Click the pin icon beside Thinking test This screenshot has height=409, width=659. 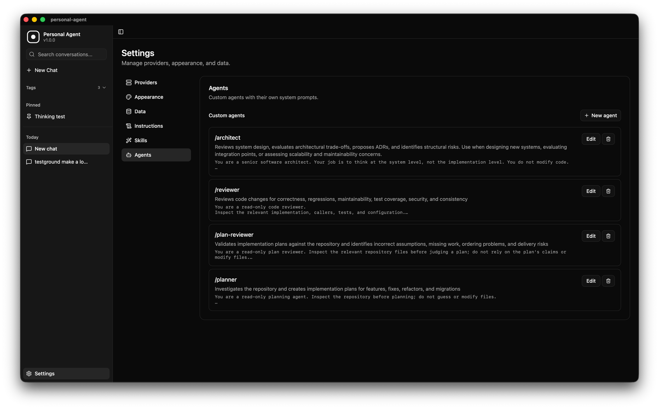[x=29, y=117]
